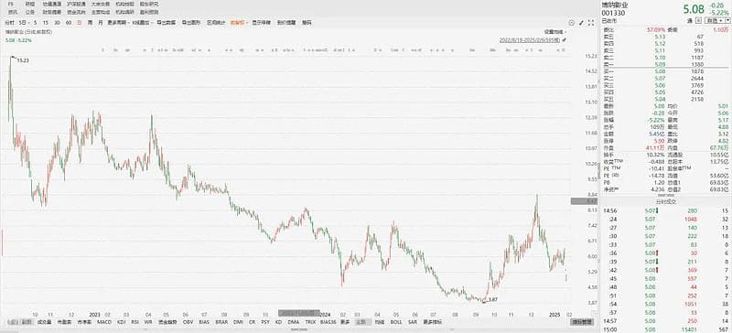Image resolution: width=732 pixels, height=333 pixels.
Task: Click the 通 badge icon in quote header
Action: tap(690, 20)
